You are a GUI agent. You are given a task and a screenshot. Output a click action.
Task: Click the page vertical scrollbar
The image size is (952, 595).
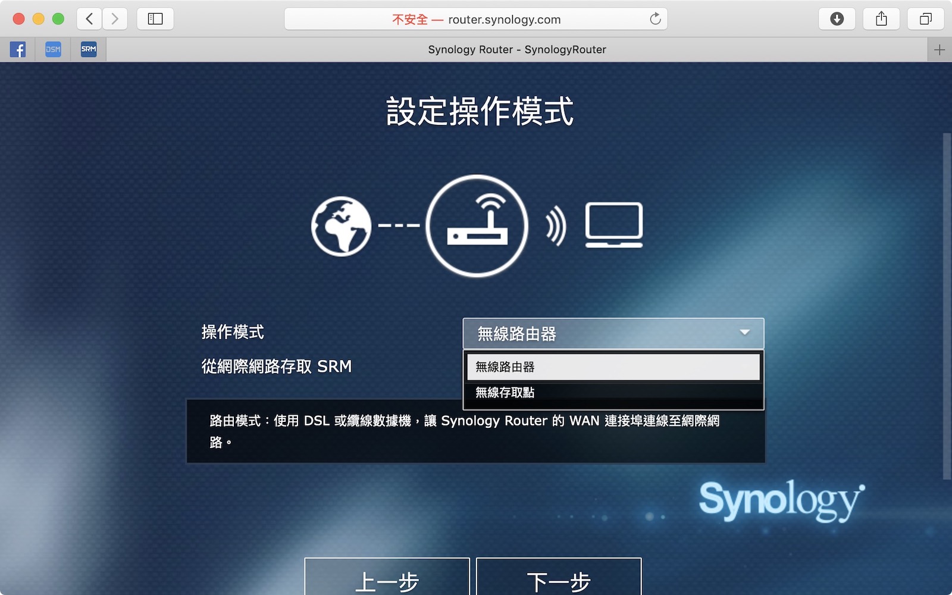click(947, 306)
